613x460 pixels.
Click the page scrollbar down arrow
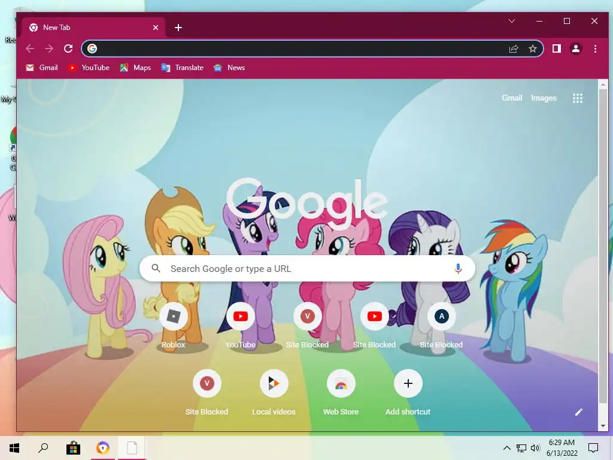point(603,426)
